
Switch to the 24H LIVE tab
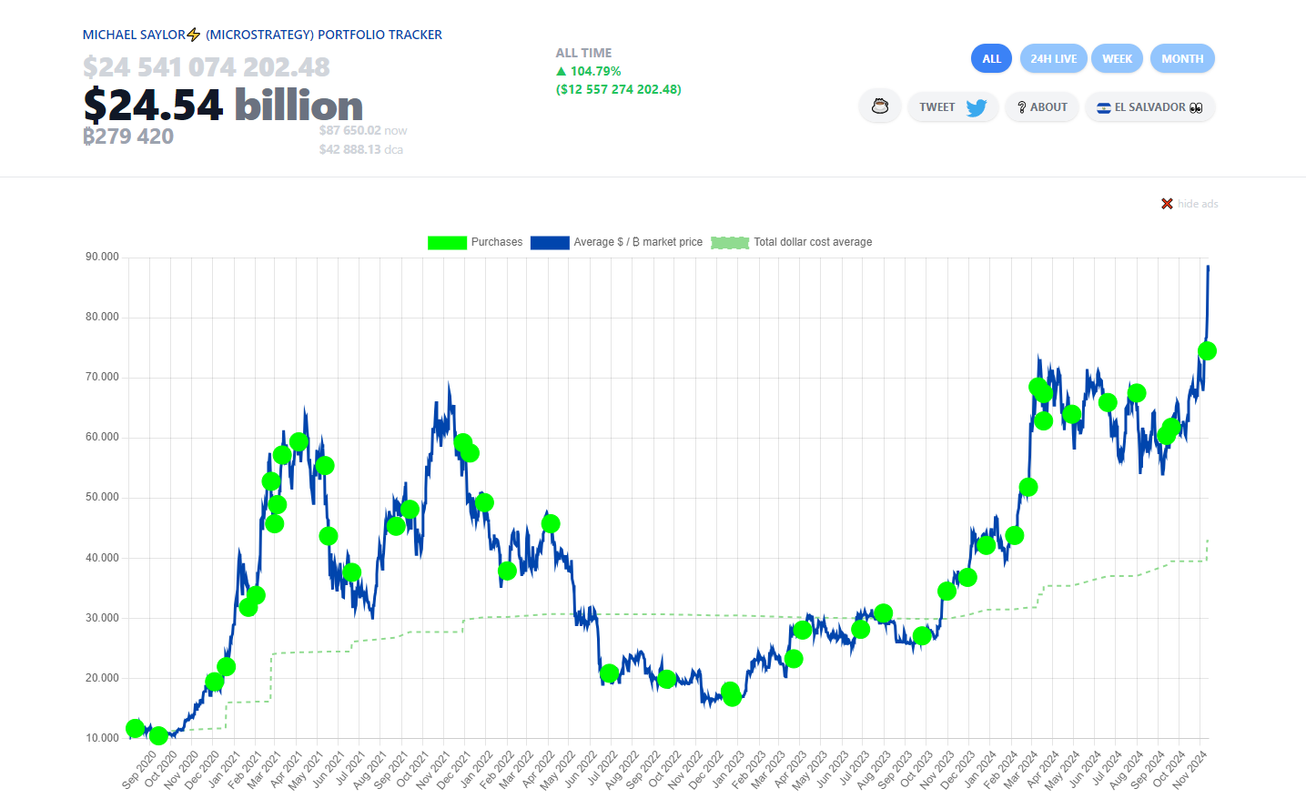1053,58
